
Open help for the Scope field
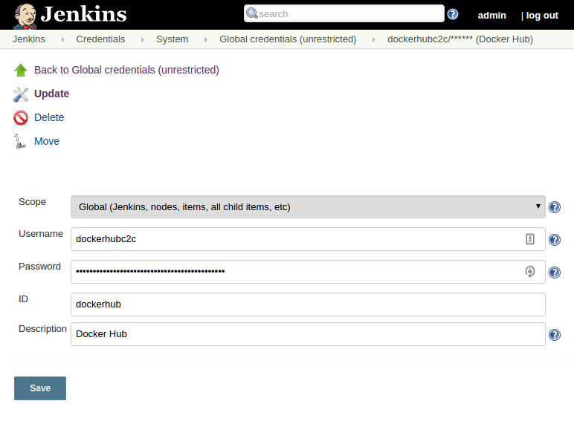click(x=555, y=207)
